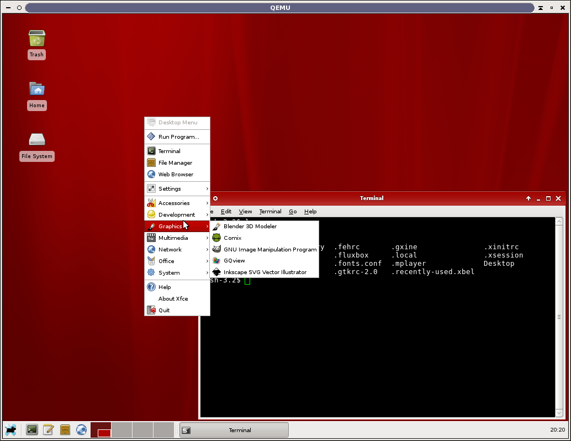The width and height of the screenshot is (571, 441).
Task: Click the .fonts.conf entry in terminal
Action: pos(358,263)
